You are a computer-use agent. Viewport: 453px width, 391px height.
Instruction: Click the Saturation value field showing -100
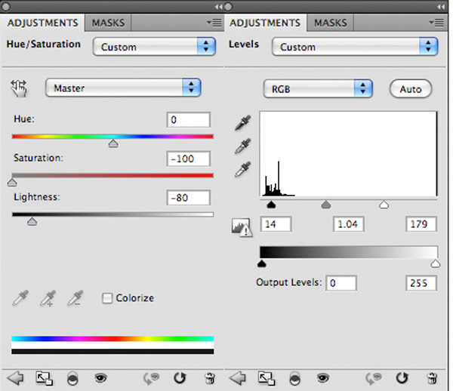click(188, 159)
